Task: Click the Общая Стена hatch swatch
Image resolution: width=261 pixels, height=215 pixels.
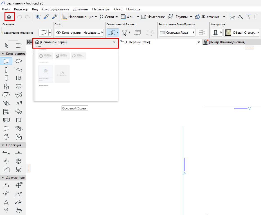Action: coord(228,32)
